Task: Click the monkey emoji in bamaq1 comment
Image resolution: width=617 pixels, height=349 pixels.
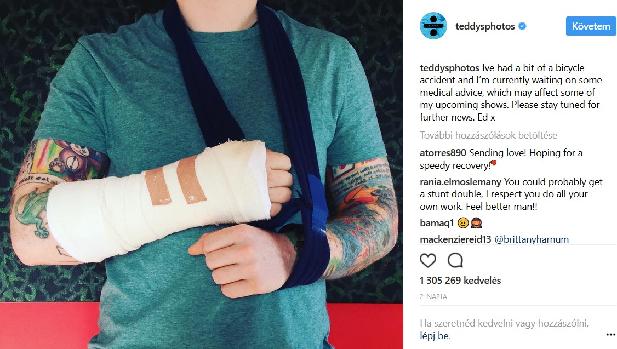Action: (477, 223)
